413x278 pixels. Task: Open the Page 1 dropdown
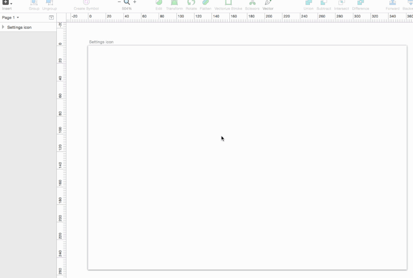(x=10, y=17)
